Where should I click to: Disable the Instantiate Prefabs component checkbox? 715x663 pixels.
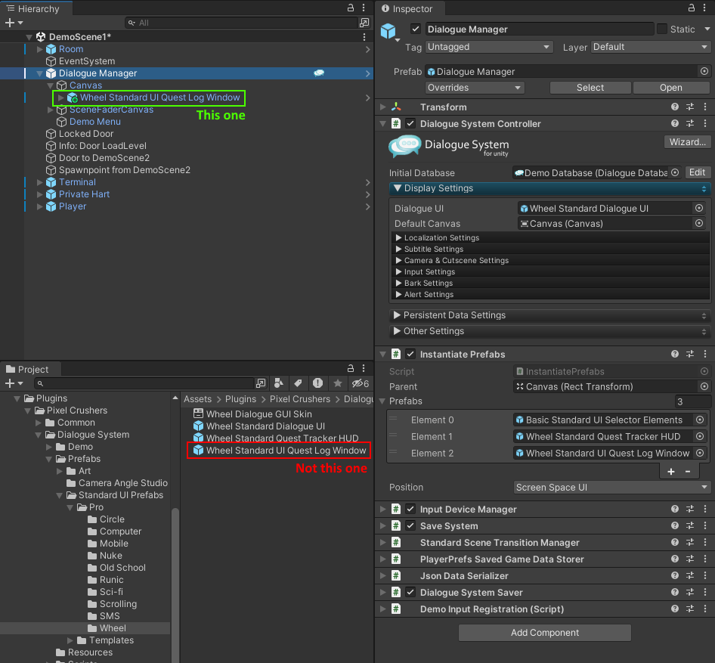click(410, 354)
